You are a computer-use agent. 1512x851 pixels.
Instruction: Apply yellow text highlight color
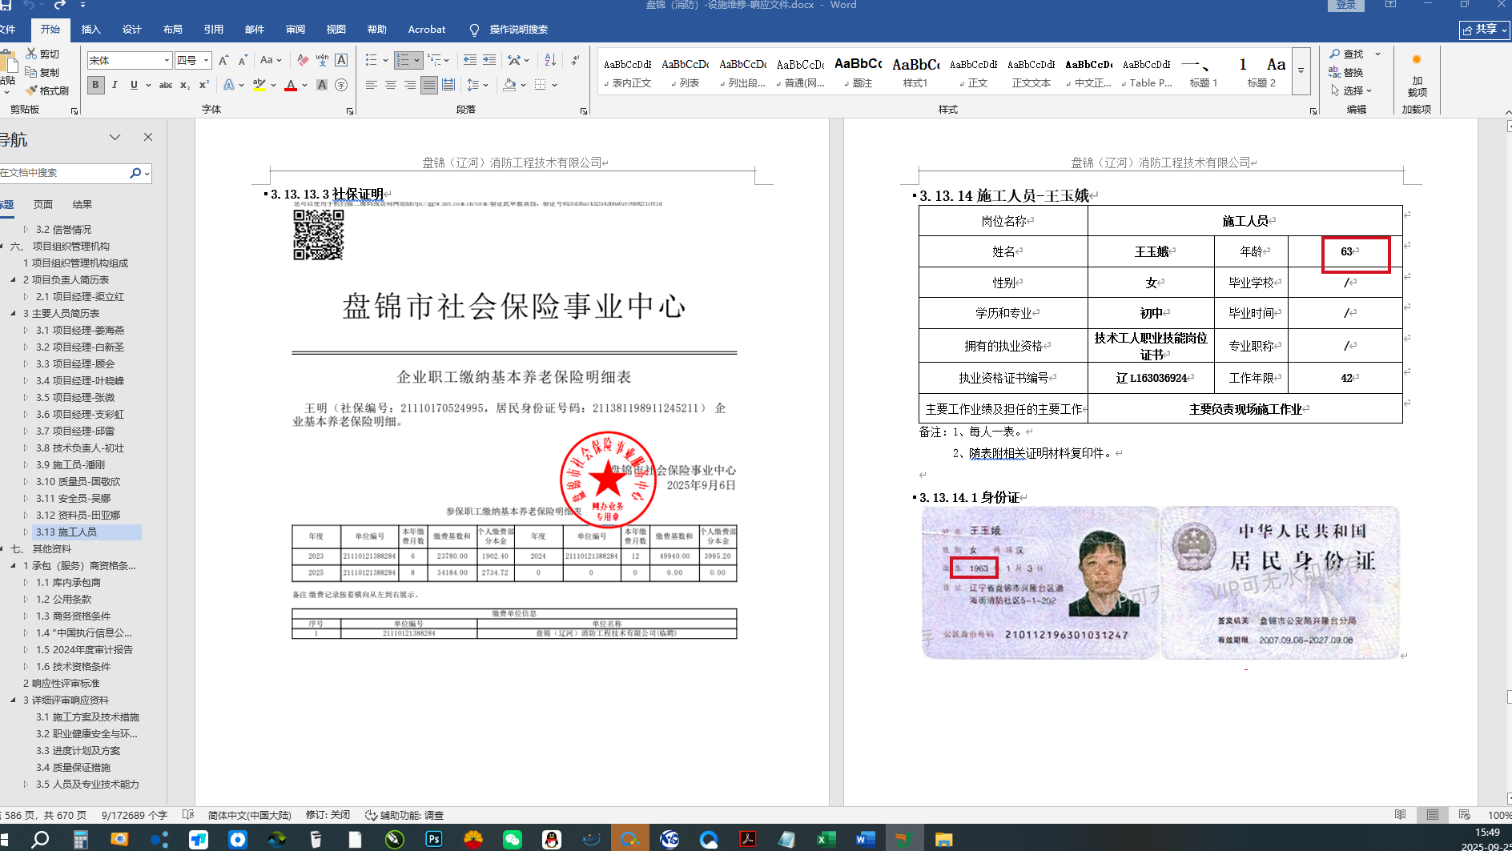click(x=259, y=85)
